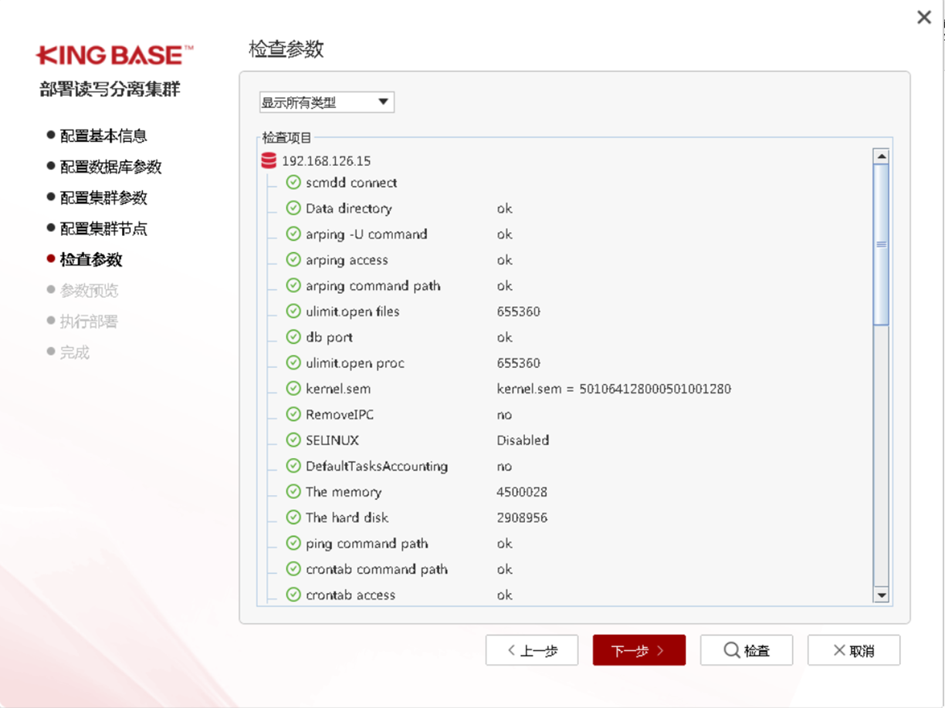Image resolution: width=945 pixels, height=708 pixels.
Task: Click the 下一步 button to proceed
Action: click(638, 650)
